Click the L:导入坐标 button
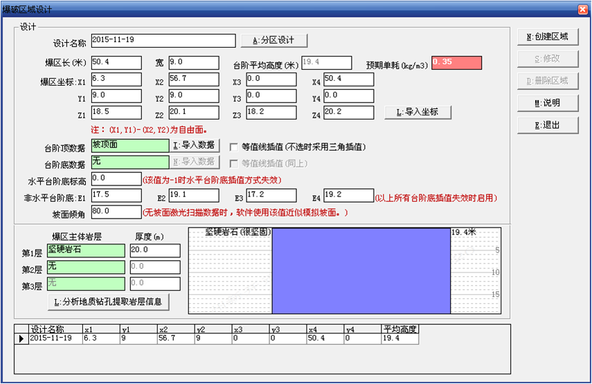Image resolution: width=592 pixels, height=384 pixels. 418,112
